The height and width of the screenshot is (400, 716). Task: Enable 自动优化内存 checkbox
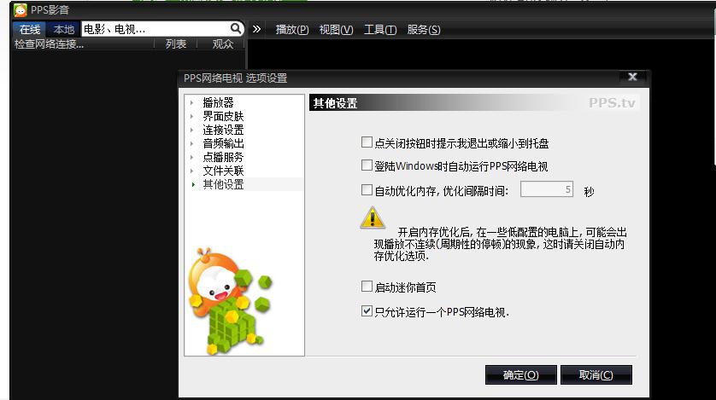pyautogui.click(x=367, y=189)
